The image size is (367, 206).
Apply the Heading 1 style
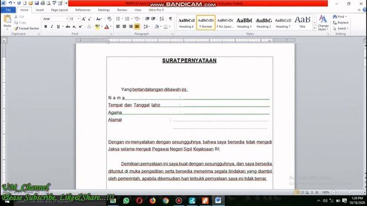244,23
